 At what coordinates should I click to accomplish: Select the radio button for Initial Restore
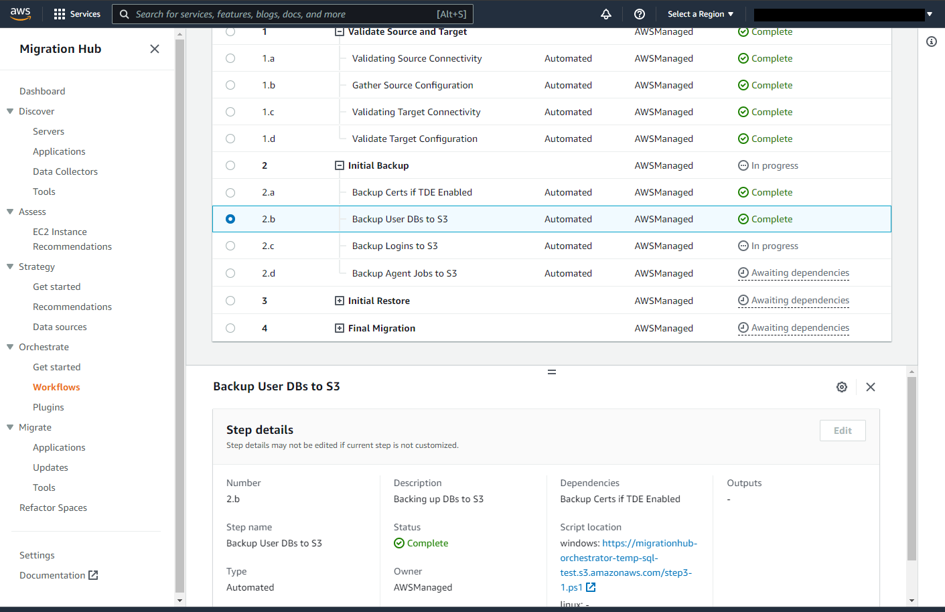[x=230, y=301]
